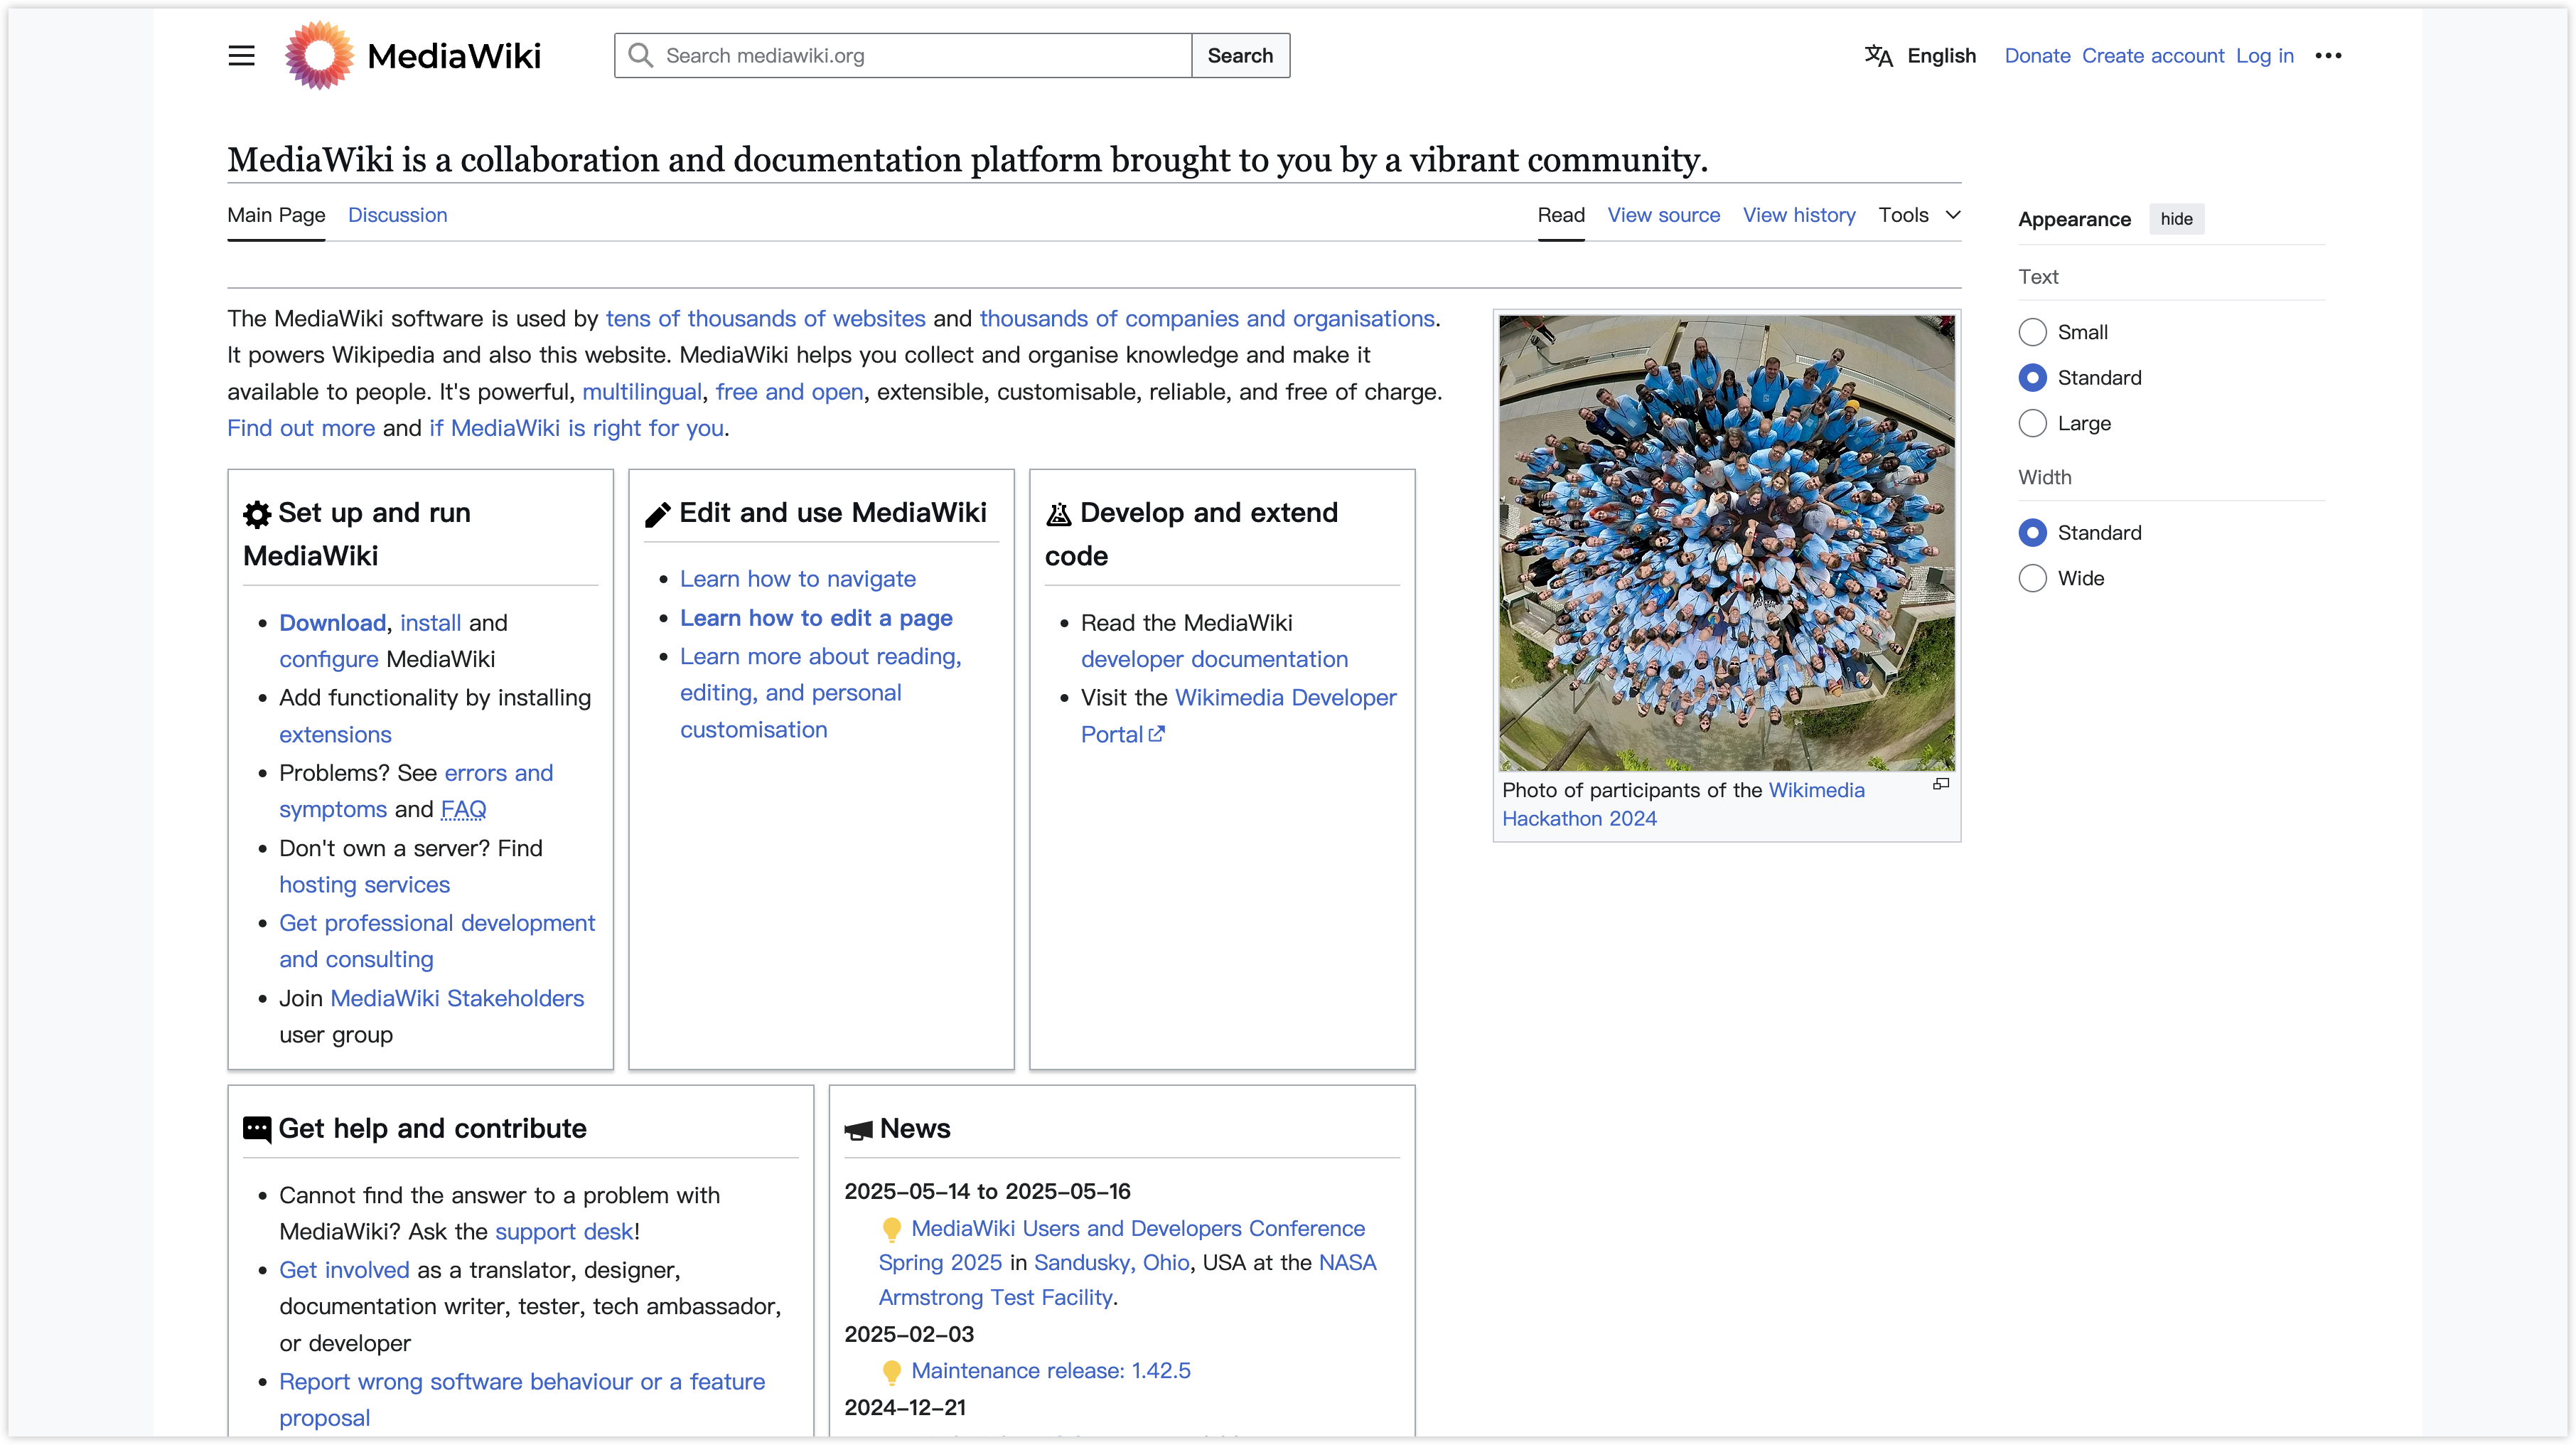This screenshot has height=1445, width=2576.
Task: Click Find out more link
Action: [301, 428]
